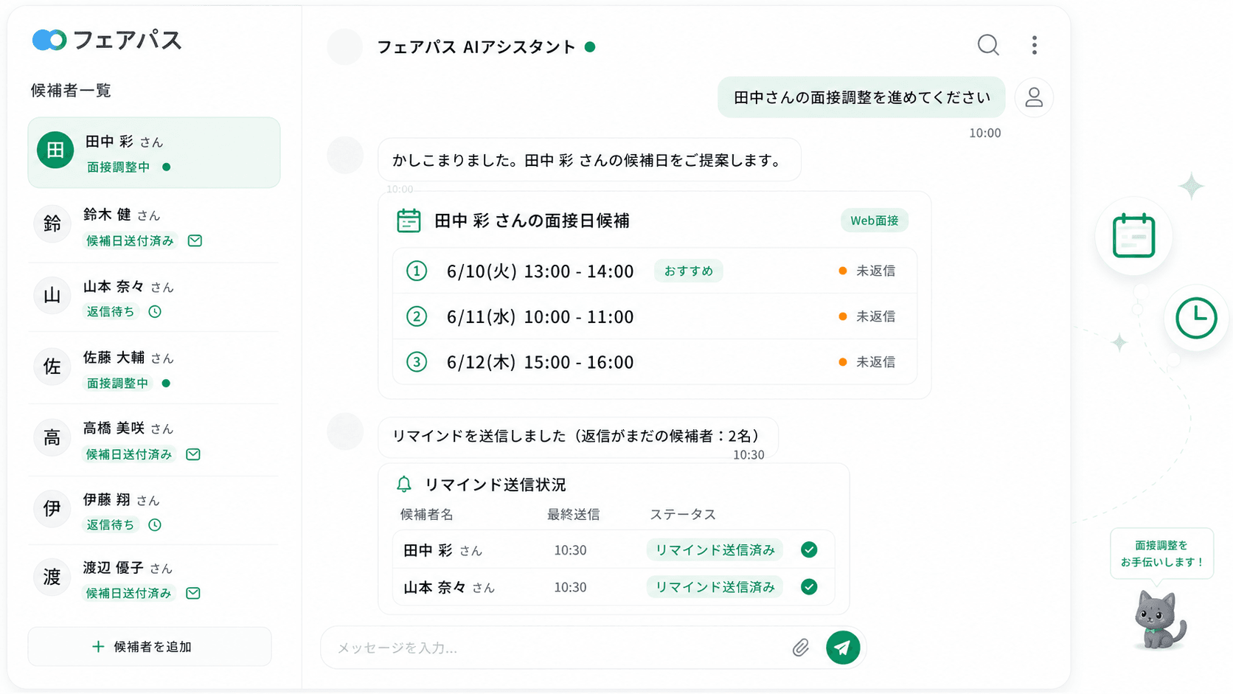Image resolution: width=1233 pixels, height=694 pixels.
Task: Click the 鈴 avatar circle
Action: point(52,223)
